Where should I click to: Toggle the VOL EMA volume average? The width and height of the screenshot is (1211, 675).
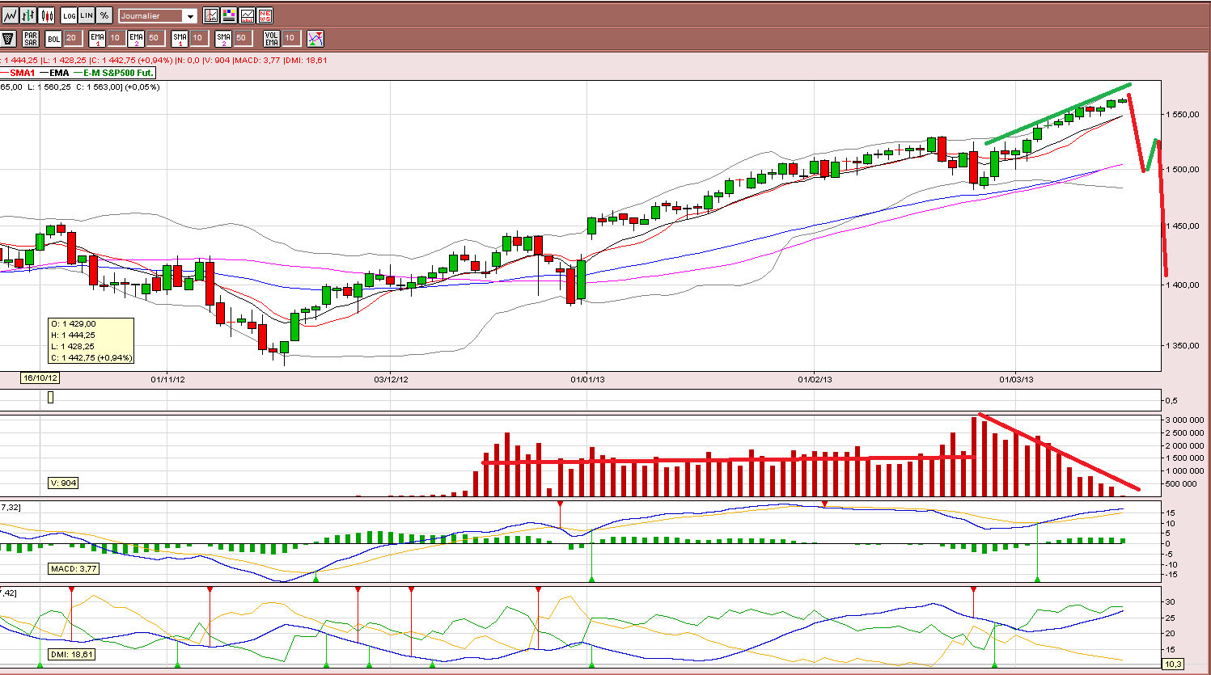[272, 38]
